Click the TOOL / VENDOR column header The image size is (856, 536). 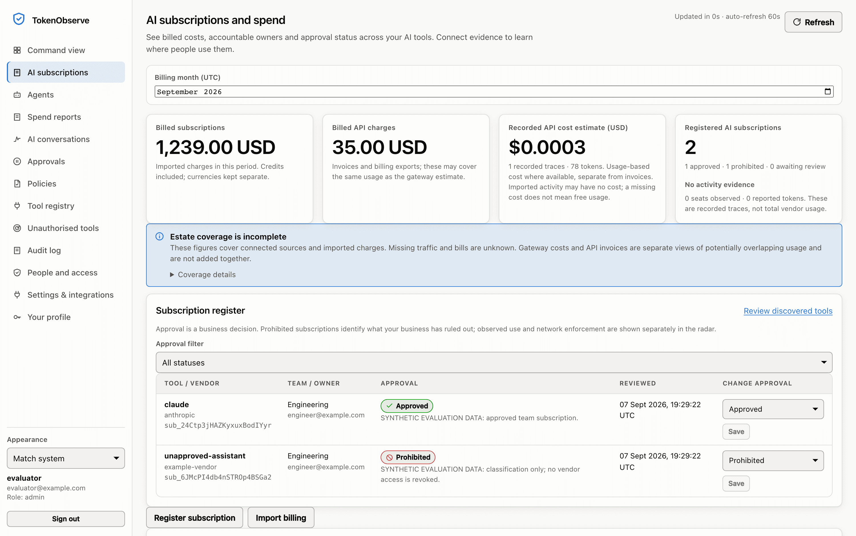coord(191,383)
